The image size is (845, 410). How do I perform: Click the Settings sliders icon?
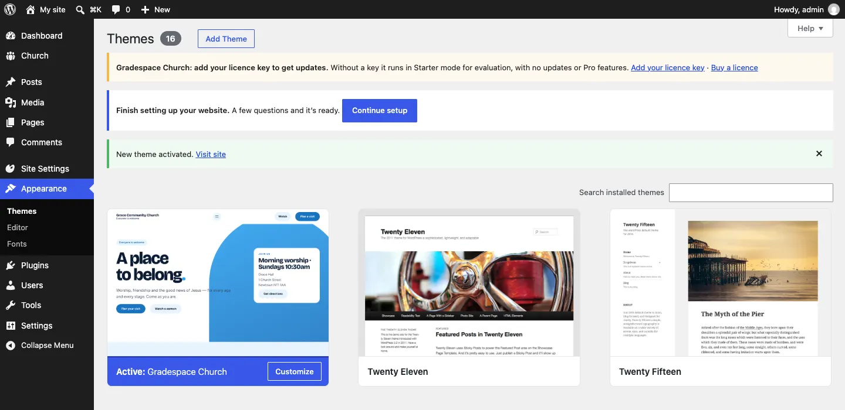pyautogui.click(x=11, y=326)
